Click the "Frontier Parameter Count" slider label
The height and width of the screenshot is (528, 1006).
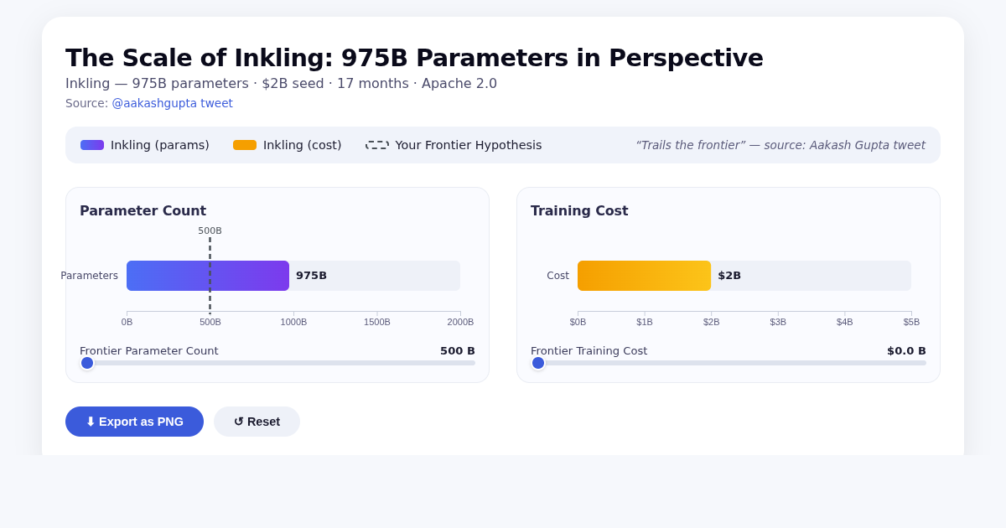click(x=149, y=351)
